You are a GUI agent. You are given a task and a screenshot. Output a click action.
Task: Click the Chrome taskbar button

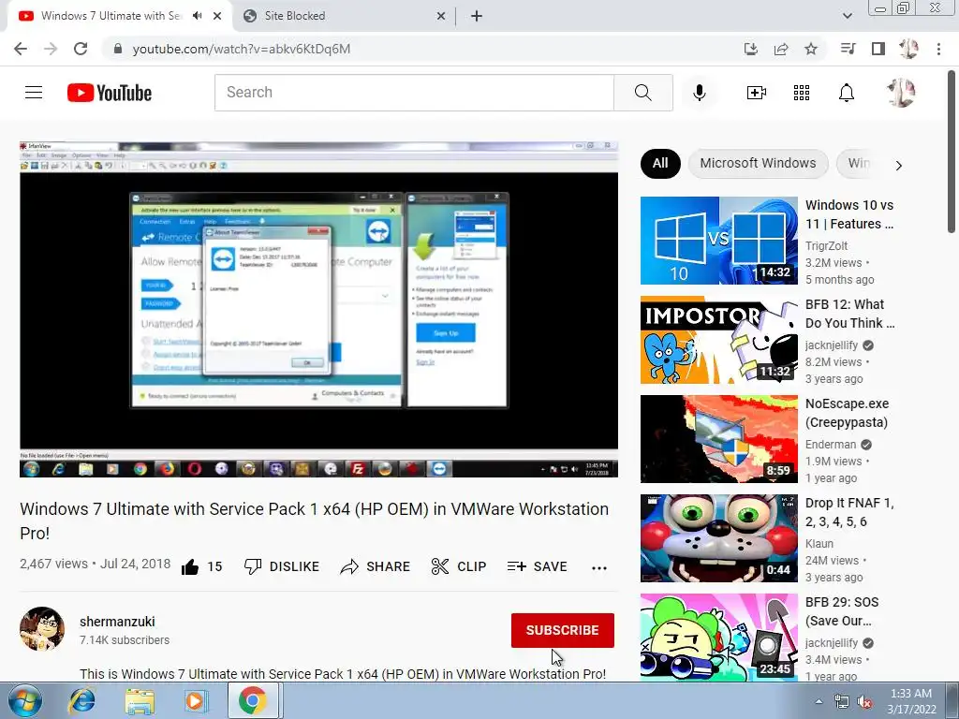click(253, 700)
